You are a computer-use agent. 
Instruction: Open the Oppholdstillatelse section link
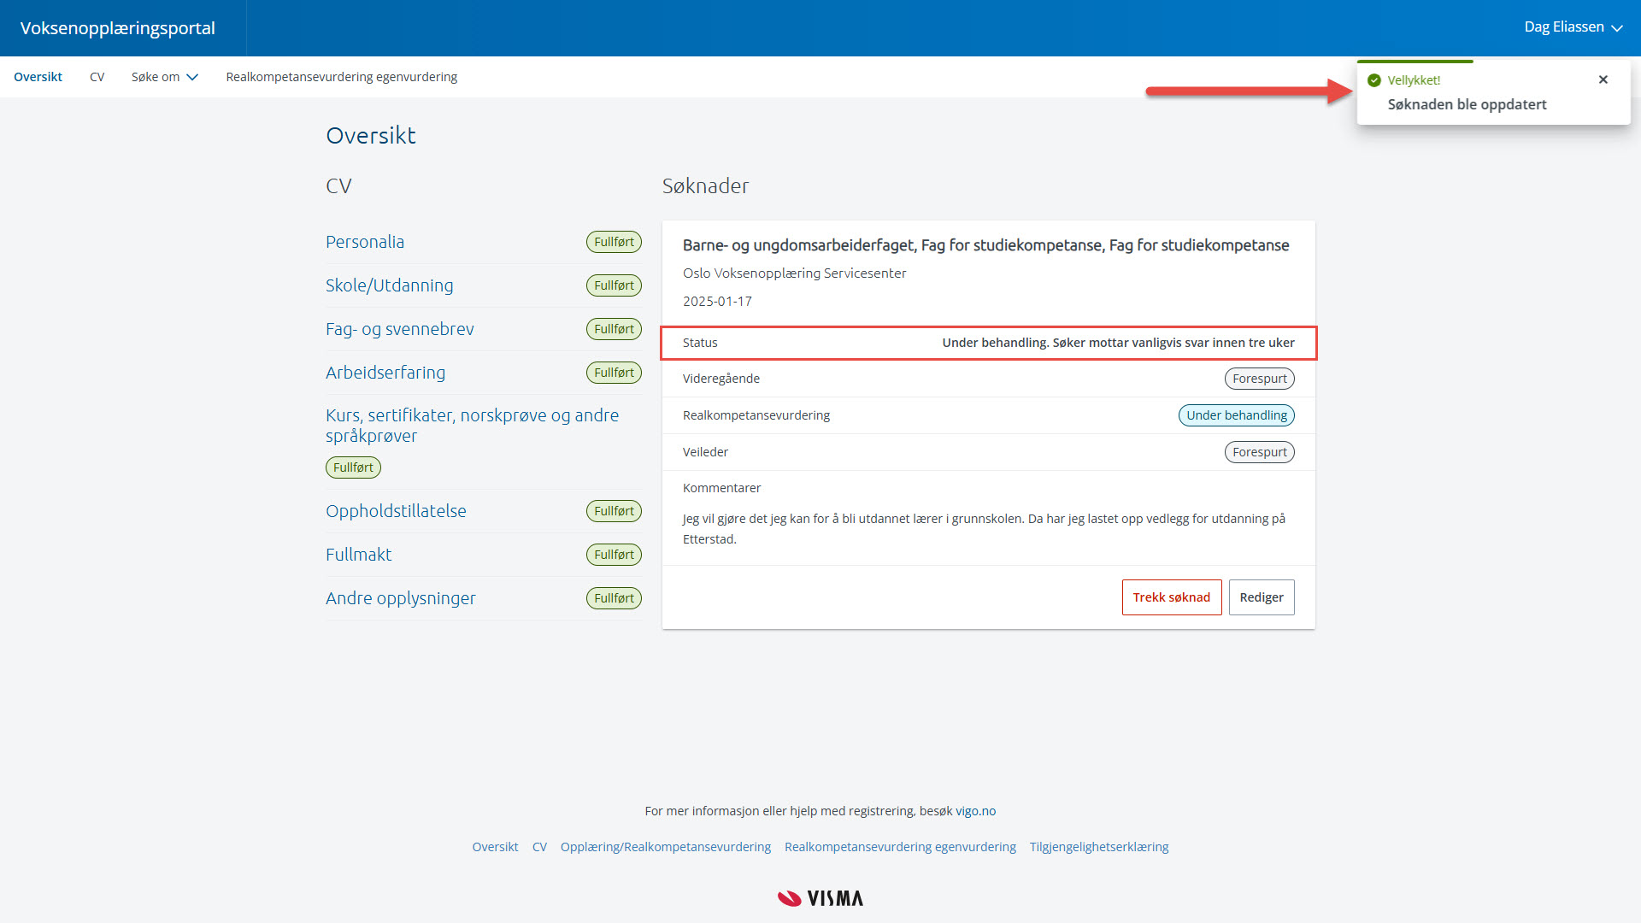click(x=396, y=511)
